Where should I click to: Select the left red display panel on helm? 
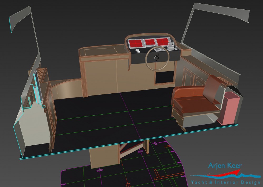coord(135,44)
